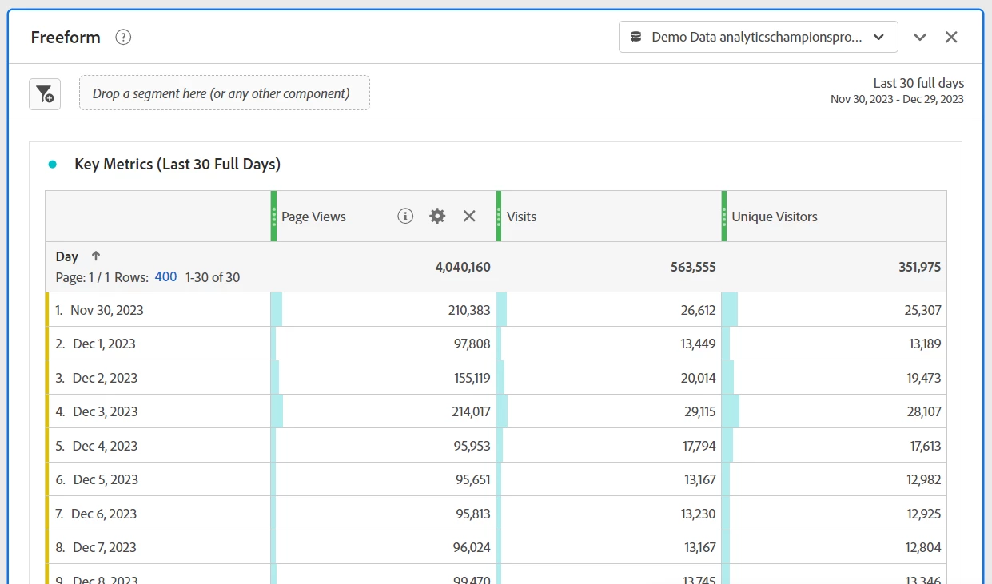The image size is (992, 584).
Task: Click the Visits value 13,230
Action: [699, 514]
